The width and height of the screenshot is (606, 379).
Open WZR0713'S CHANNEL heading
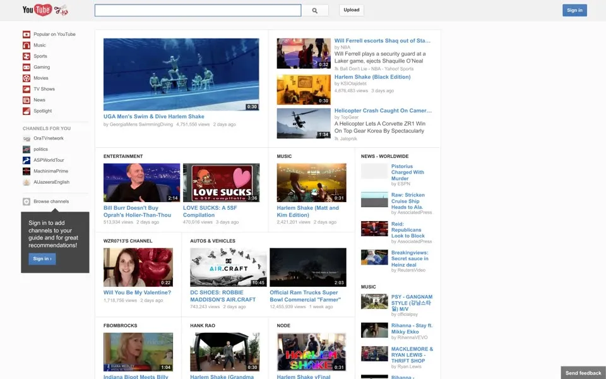click(128, 241)
